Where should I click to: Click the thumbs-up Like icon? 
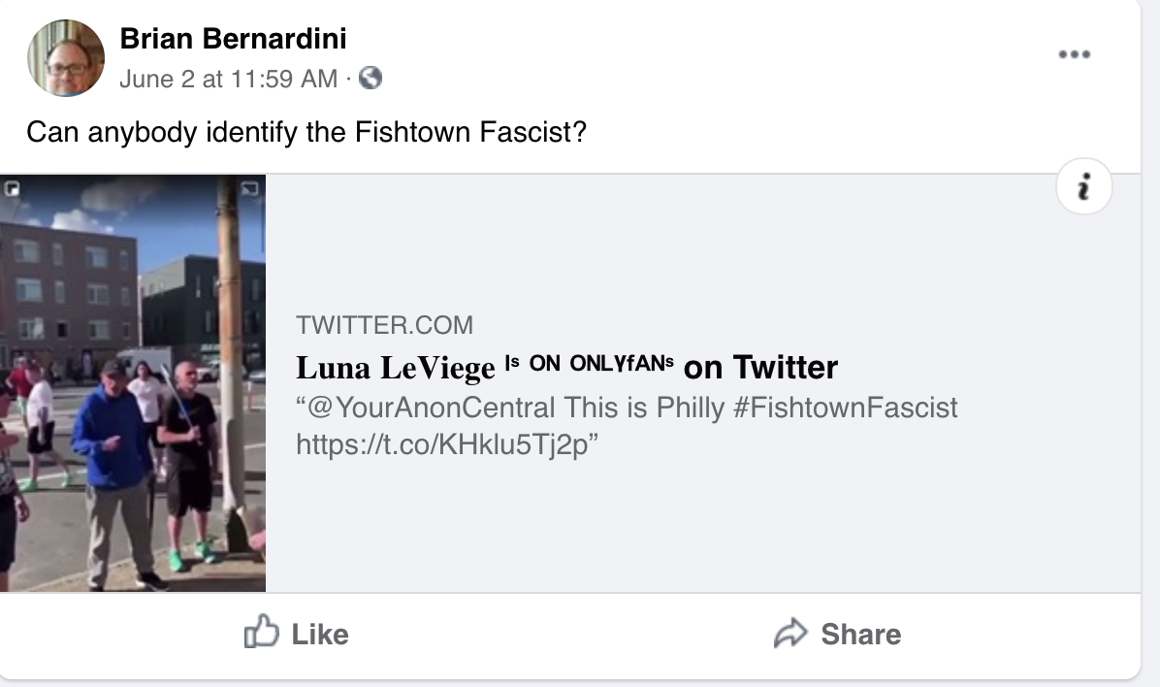[x=261, y=634]
